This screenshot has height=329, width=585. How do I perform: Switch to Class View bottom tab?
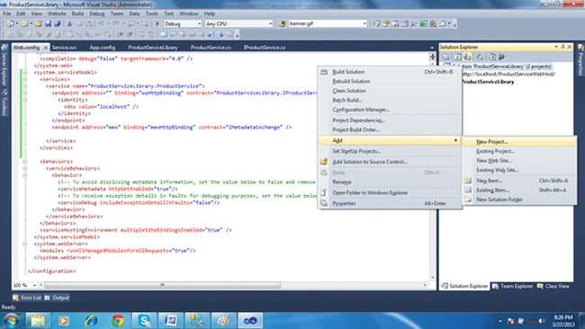pyautogui.click(x=553, y=286)
